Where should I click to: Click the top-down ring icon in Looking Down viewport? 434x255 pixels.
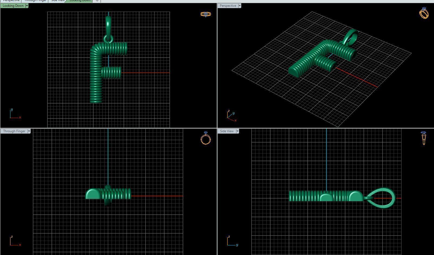206,14
